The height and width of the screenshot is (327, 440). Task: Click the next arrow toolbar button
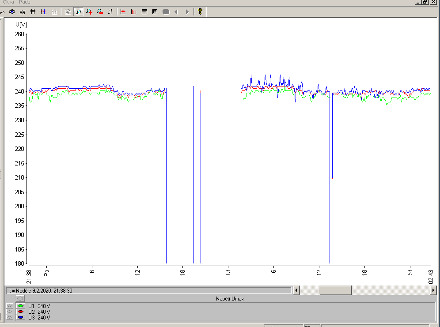187,12
